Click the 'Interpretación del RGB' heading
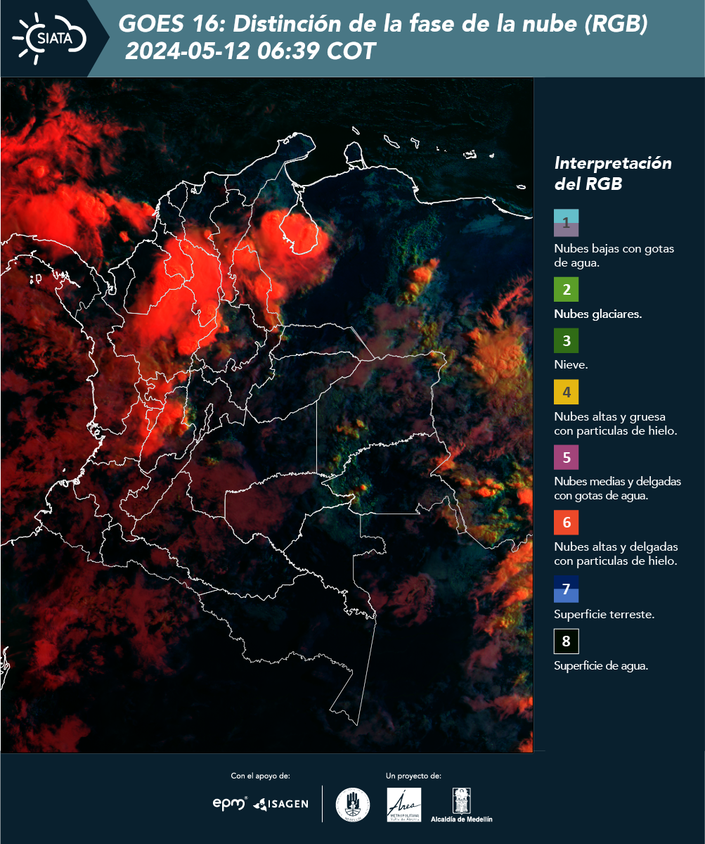This screenshot has width=705, height=844. [613, 174]
